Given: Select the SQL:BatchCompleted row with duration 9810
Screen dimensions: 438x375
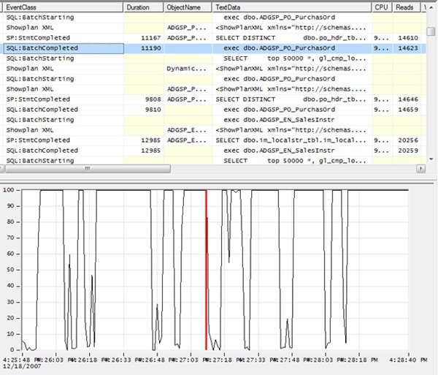Looking at the screenshot, I should [x=215, y=110].
